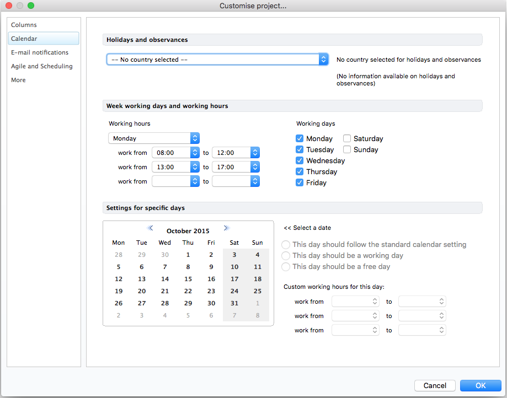Uncheck the Tuesday working day checkbox

coord(300,149)
